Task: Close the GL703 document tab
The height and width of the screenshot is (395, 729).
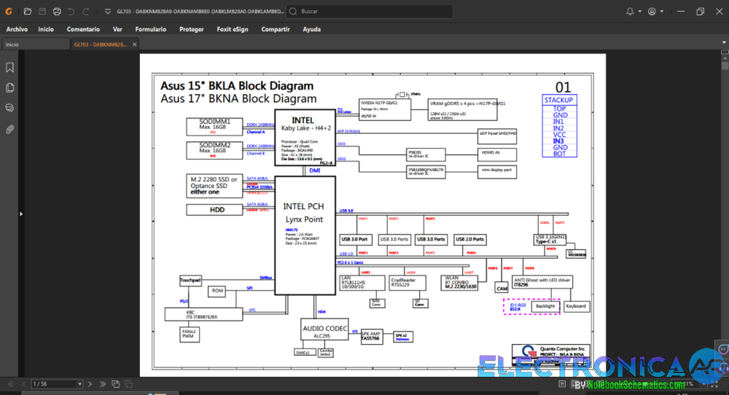Action: point(133,44)
